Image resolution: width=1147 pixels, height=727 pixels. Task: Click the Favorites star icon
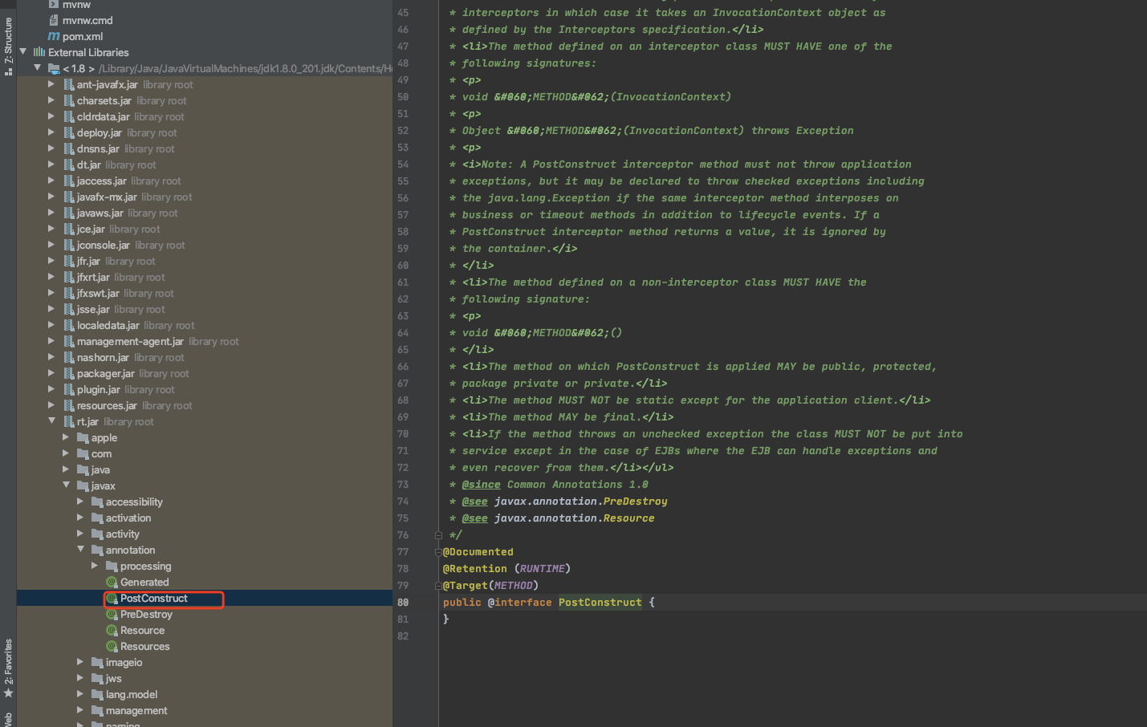(8, 692)
